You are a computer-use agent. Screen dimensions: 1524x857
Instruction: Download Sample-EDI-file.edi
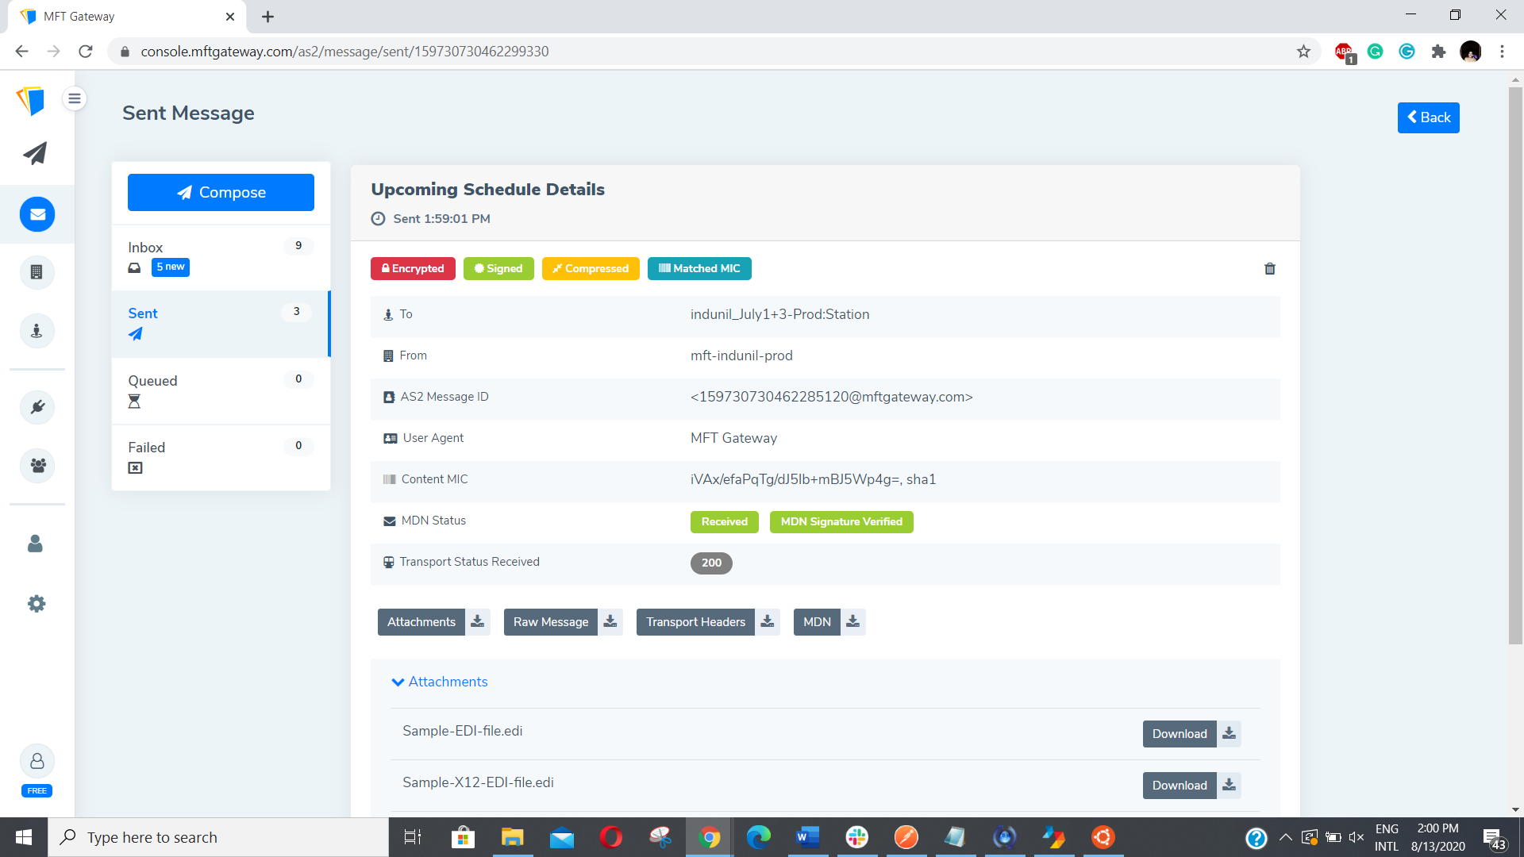pos(1180,733)
